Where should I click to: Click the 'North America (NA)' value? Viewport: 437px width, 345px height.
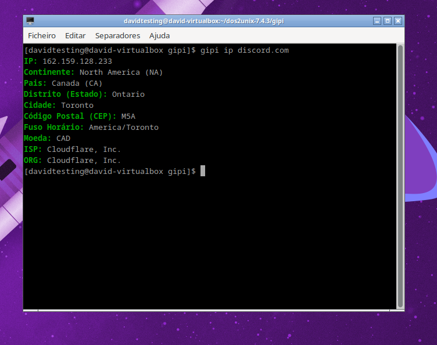coord(121,72)
